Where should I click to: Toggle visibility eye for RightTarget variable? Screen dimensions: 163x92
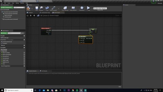(x=24, y=60)
